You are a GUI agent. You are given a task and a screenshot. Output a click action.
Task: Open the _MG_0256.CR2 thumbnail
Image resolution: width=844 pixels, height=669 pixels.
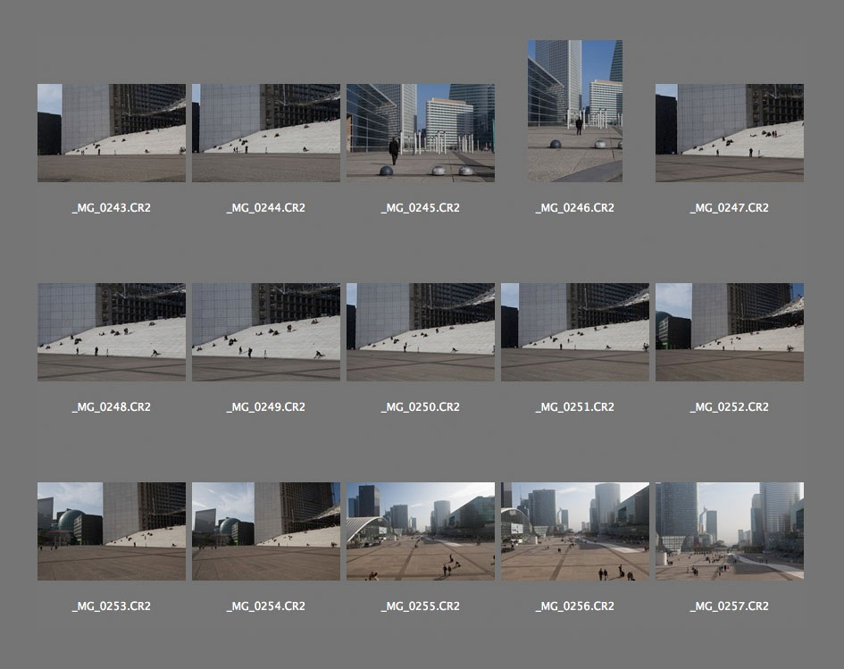coord(575,531)
